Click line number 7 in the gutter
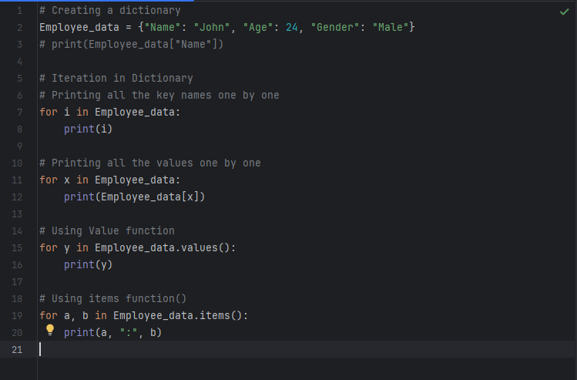This screenshot has width=577, height=380. (19, 112)
